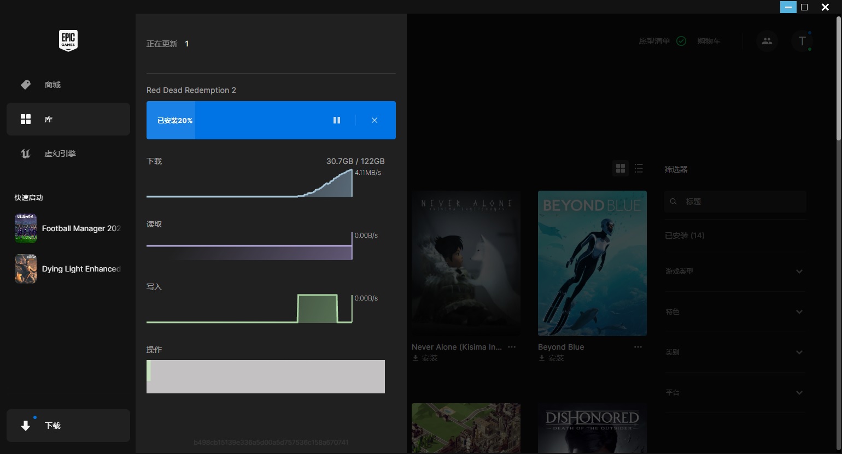Click the 操作 operations progress bar

click(x=266, y=376)
